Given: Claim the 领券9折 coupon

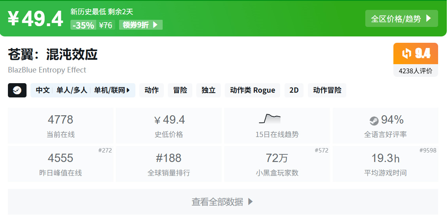Looking at the screenshot, I should coord(140,25).
